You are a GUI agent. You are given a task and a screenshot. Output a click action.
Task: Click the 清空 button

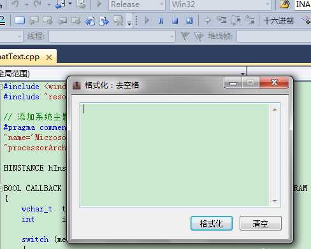coord(261,224)
